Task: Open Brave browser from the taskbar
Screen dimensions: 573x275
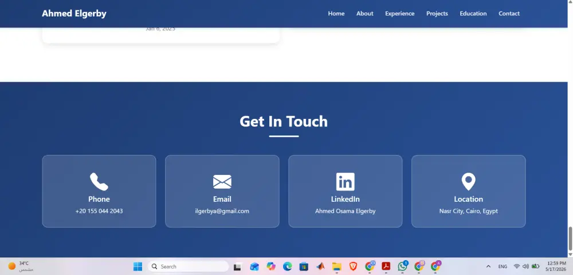Action: [353, 266]
